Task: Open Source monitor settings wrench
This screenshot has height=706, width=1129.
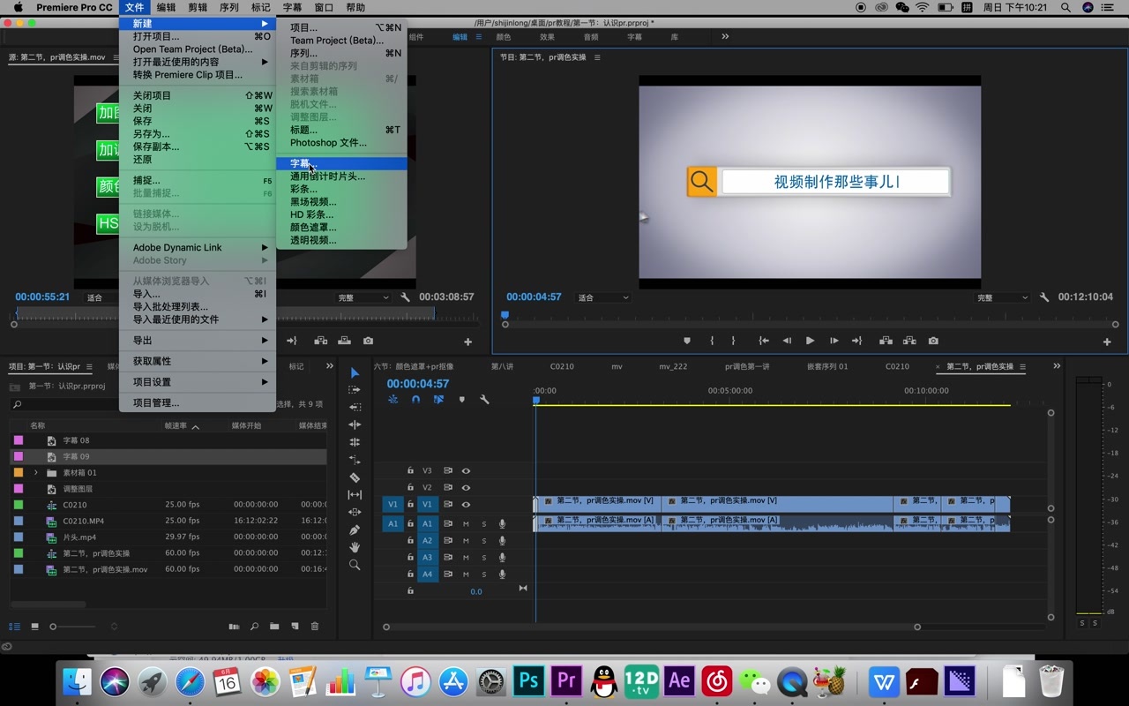Action: (x=405, y=297)
